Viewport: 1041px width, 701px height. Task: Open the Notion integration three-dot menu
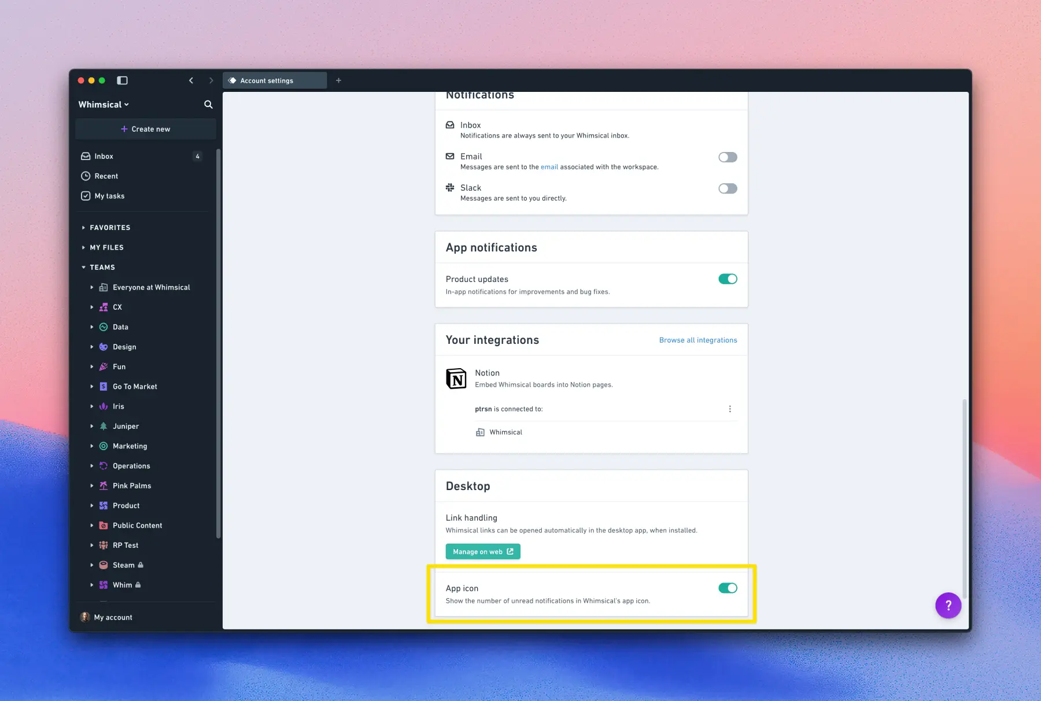pos(730,409)
